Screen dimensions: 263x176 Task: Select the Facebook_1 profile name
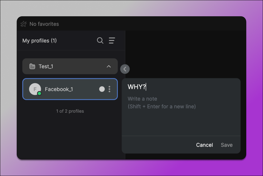59,89
